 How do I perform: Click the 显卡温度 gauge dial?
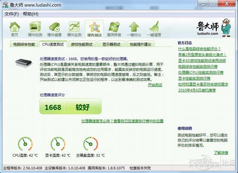(58, 144)
